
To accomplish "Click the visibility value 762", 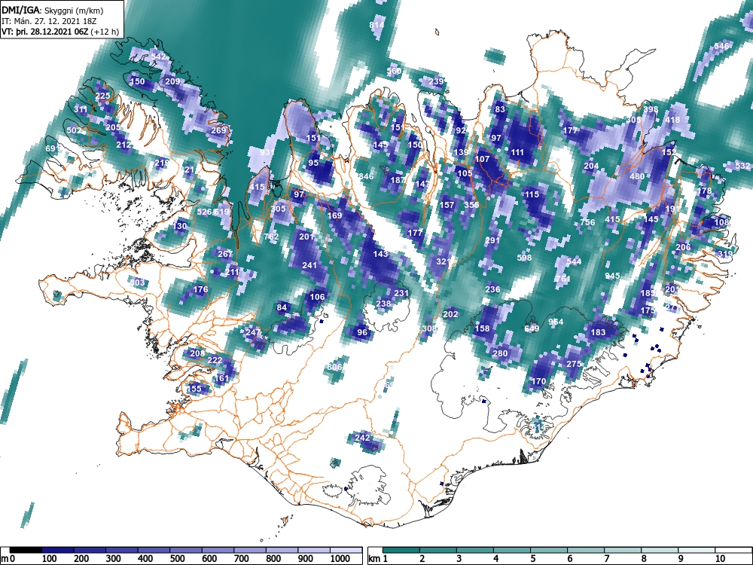I will [271, 237].
